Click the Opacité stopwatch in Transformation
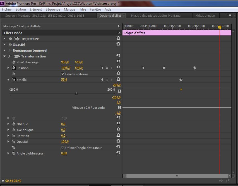 (14, 142)
